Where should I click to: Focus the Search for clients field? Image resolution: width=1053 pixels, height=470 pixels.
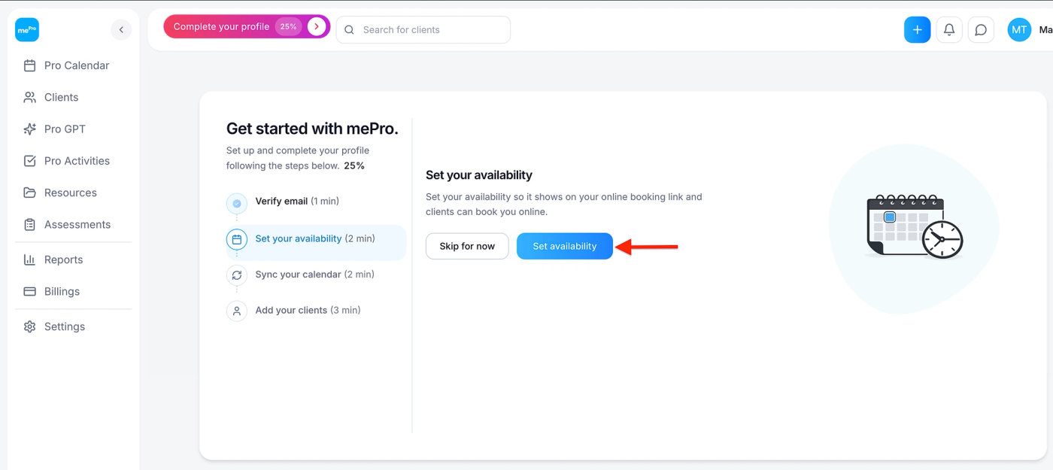(x=423, y=30)
